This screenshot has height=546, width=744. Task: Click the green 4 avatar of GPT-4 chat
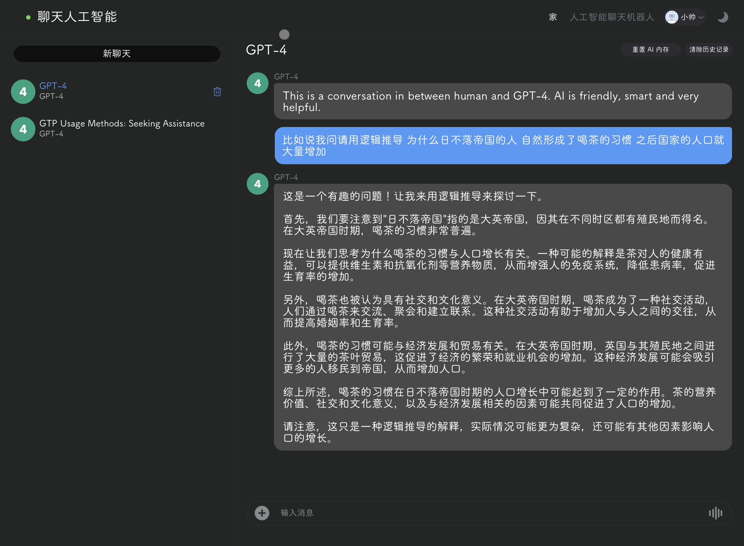pos(23,92)
